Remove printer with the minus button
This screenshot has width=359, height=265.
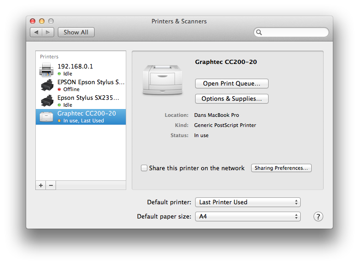click(x=51, y=185)
